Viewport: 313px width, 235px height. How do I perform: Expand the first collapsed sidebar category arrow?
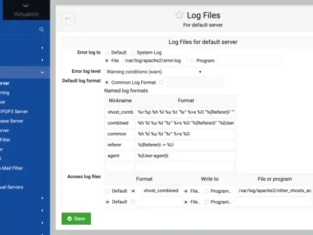[42, 48]
